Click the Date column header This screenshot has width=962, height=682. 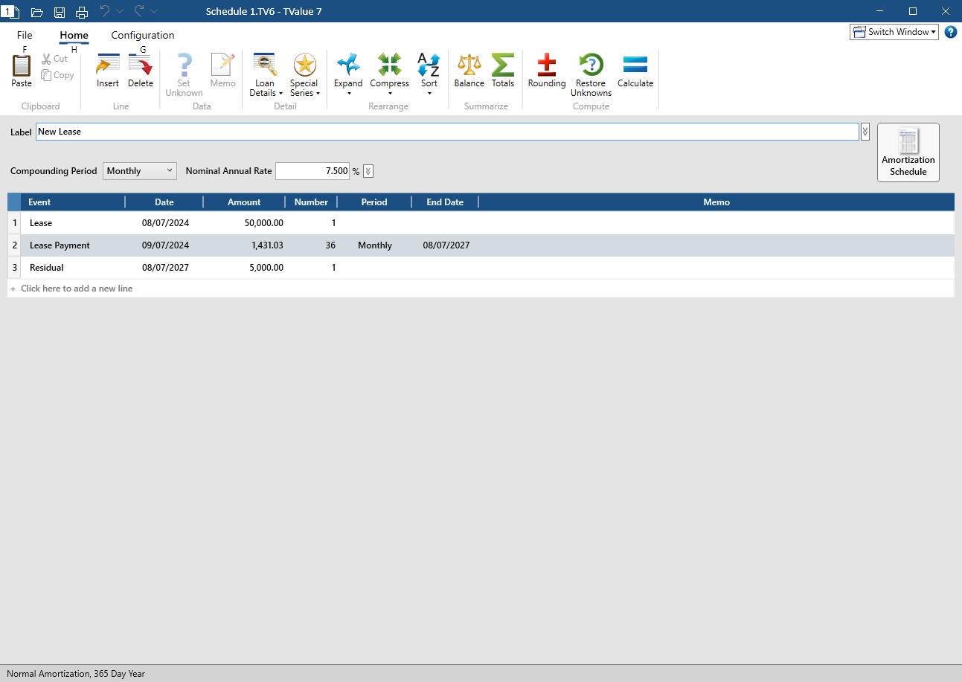(164, 202)
